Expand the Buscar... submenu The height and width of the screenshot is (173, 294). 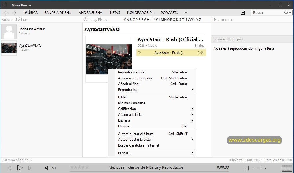(x=152, y=153)
